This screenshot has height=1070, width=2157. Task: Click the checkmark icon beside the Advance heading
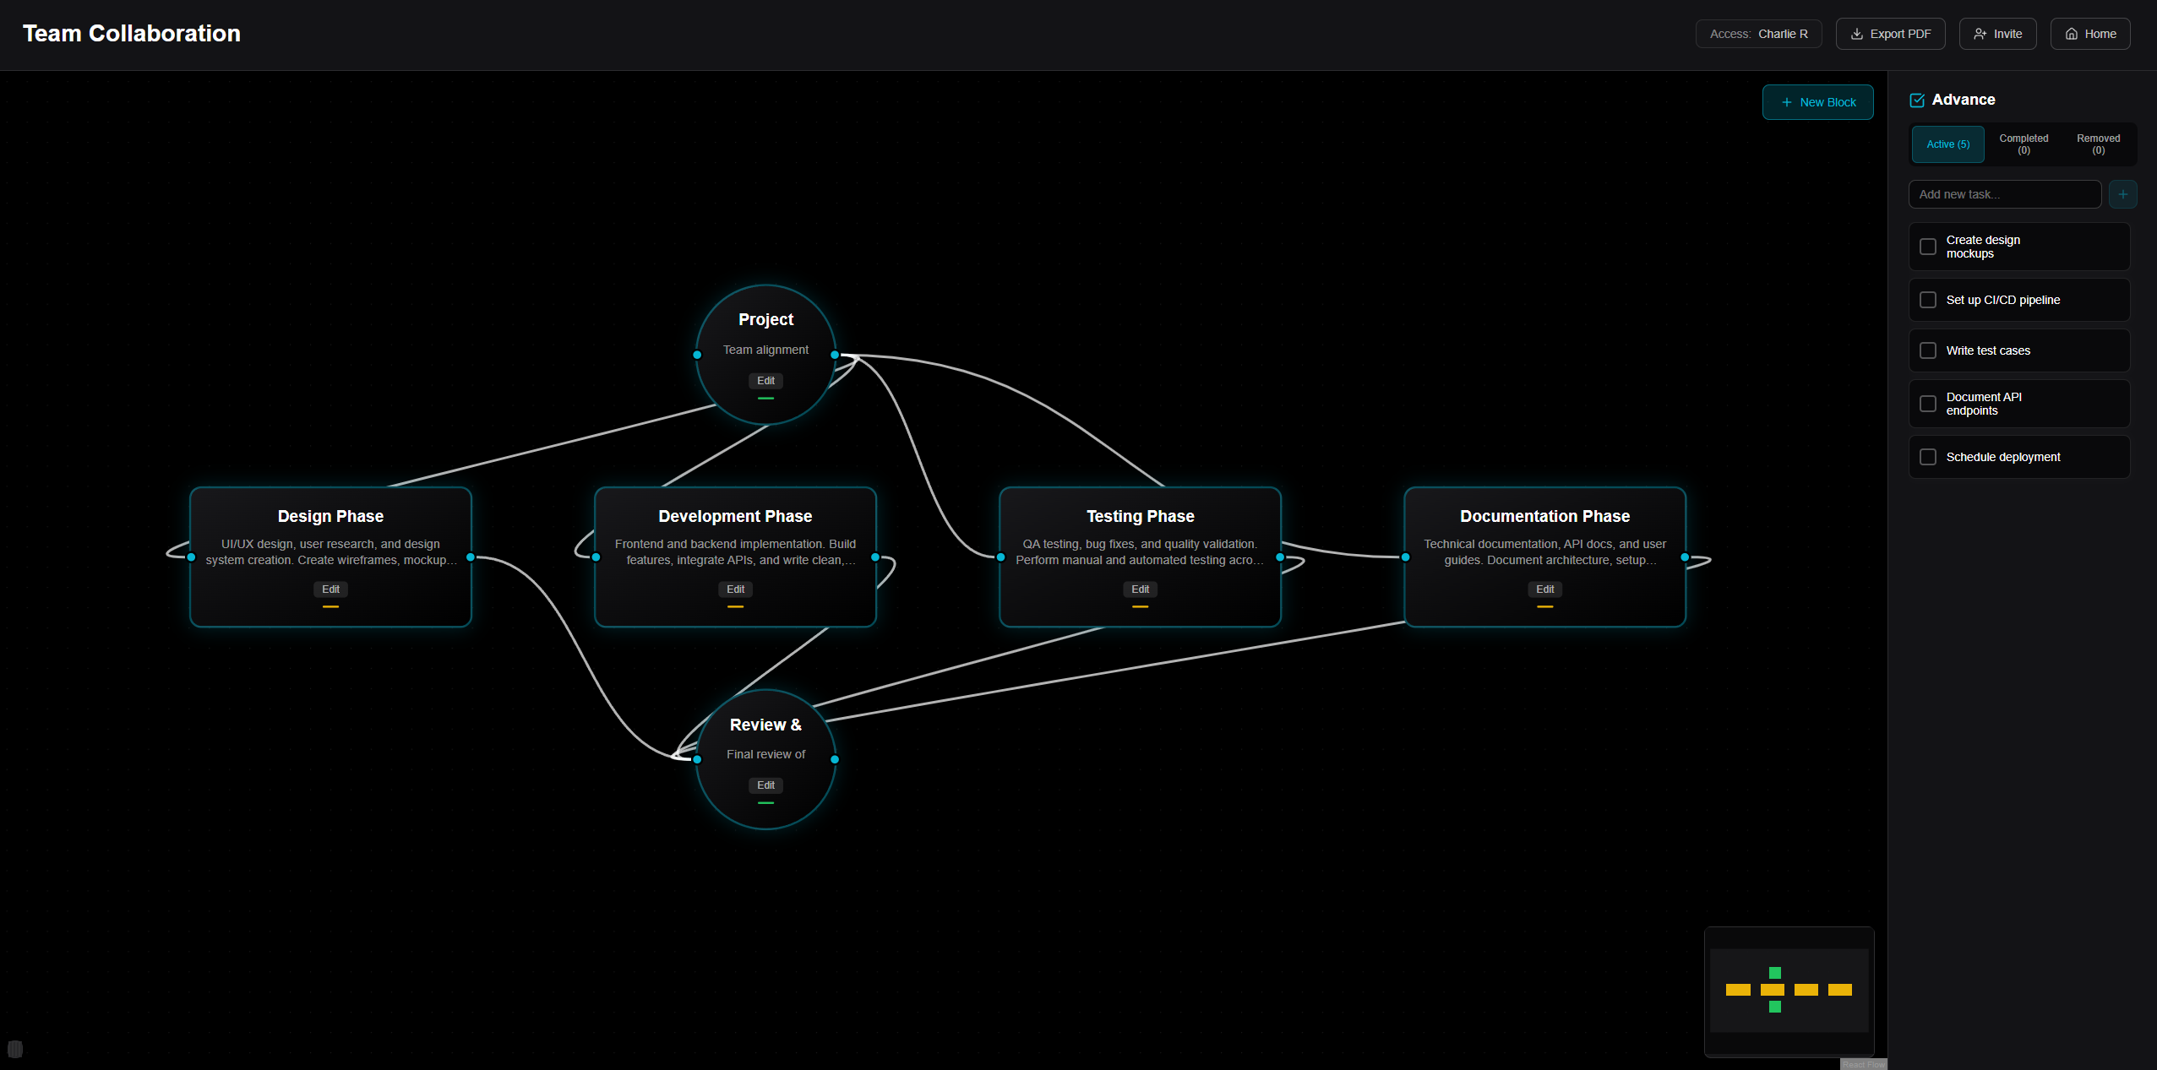[x=1916, y=100]
